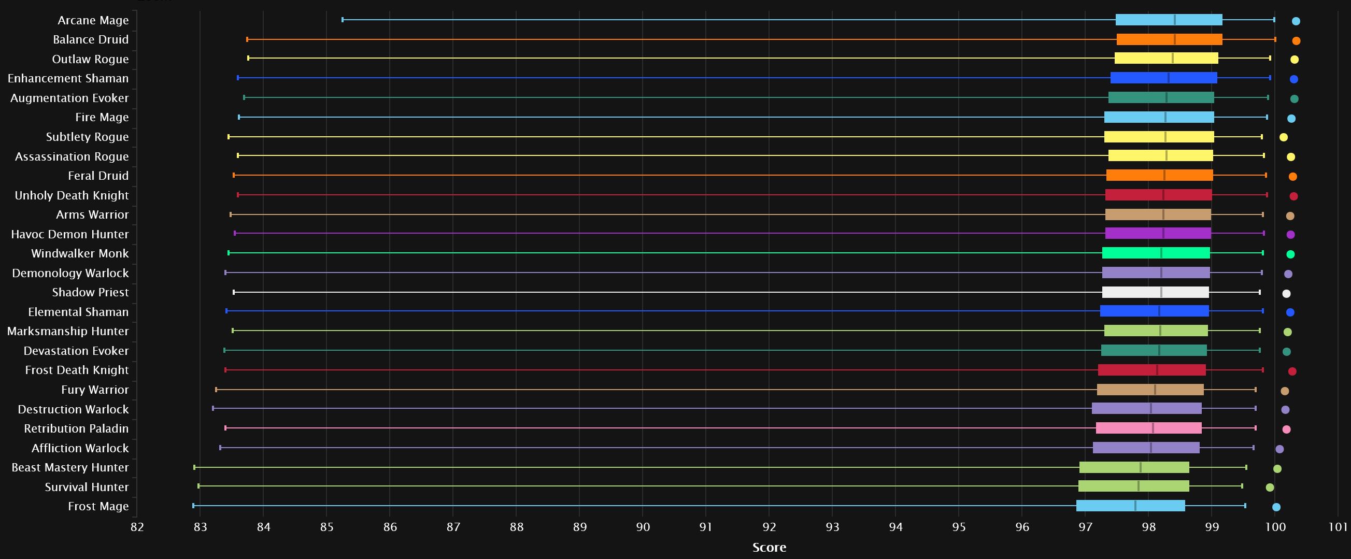Image resolution: width=1351 pixels, height=559 pixels.
Task: Click the Score axis title
Action: (x=769, y=548)
